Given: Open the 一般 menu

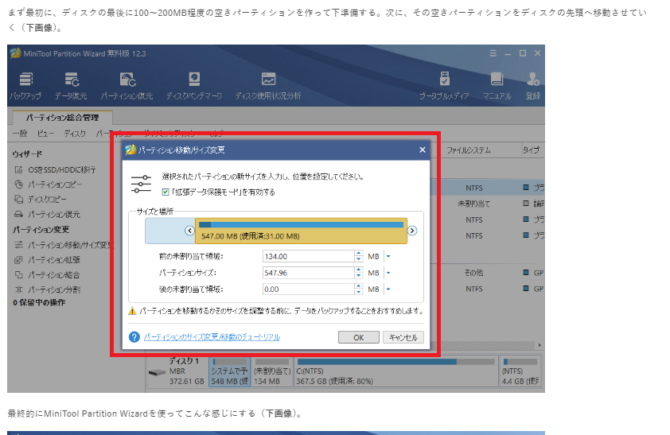Looking at the screenshot, I should [x=20, y=134].
